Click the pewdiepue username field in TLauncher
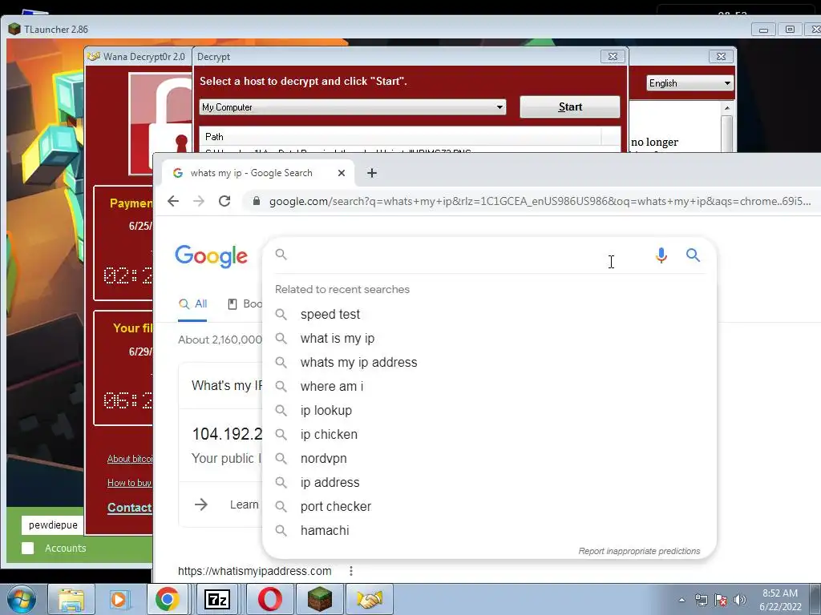The height and width of the screenshot is (615, 821). click(52, 525)
